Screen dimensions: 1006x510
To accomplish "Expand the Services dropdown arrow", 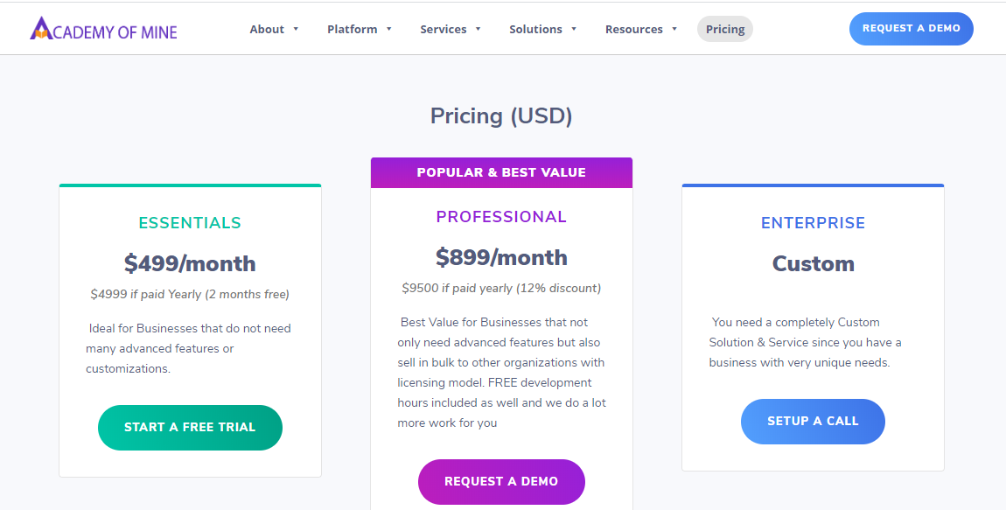I will (x=478, y=29).
